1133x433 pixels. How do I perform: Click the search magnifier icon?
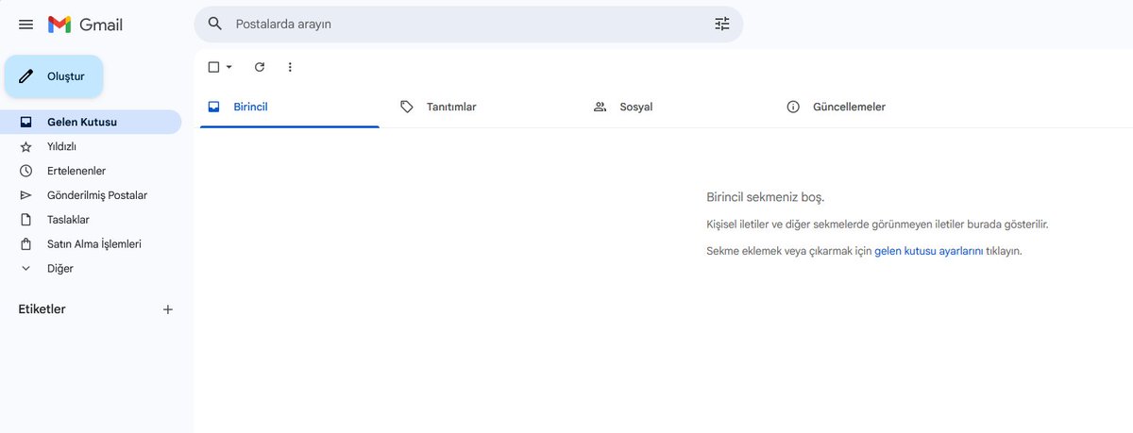215,24
